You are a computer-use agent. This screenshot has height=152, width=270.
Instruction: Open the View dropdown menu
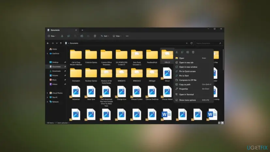[117, 36]
